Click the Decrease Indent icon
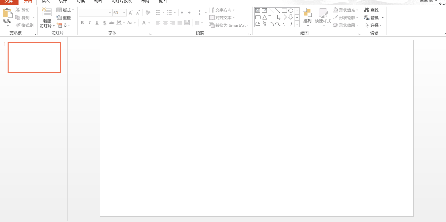The height and width of the screenshot is (222, 446). point(183,13)
